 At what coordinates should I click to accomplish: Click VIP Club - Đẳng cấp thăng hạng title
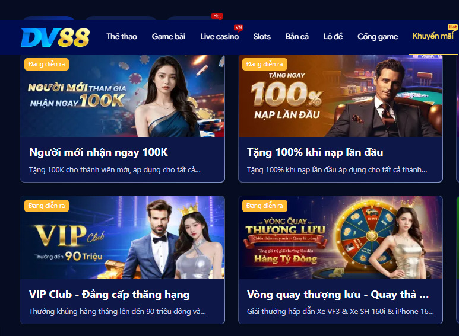click(109, 294)
